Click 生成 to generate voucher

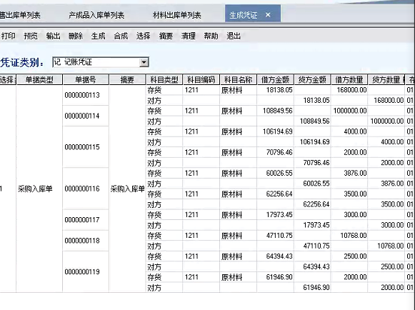[x=98, y=36]
